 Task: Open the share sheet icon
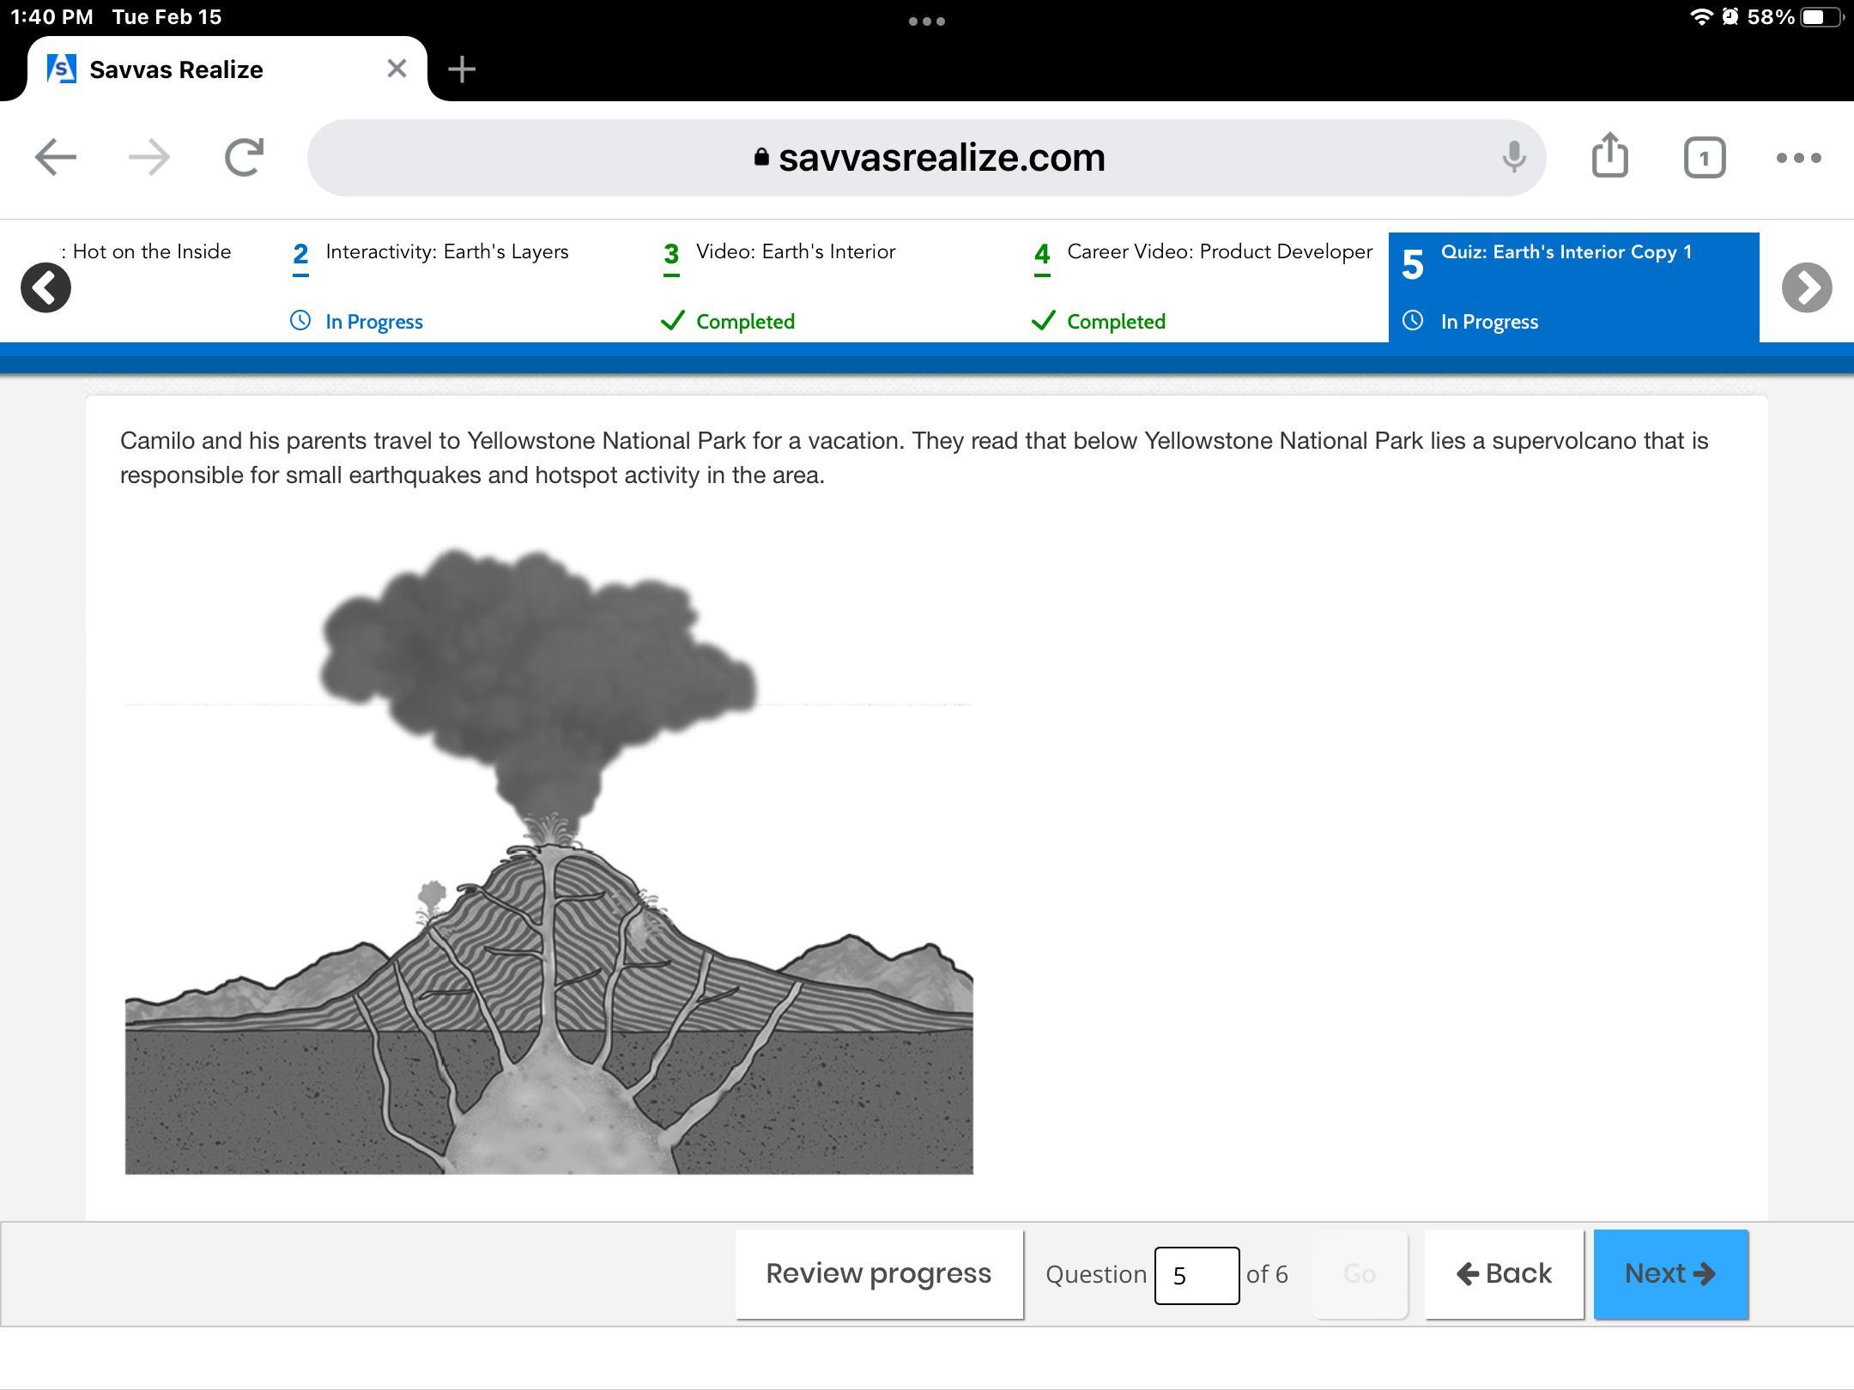[x=1609, y=155]
